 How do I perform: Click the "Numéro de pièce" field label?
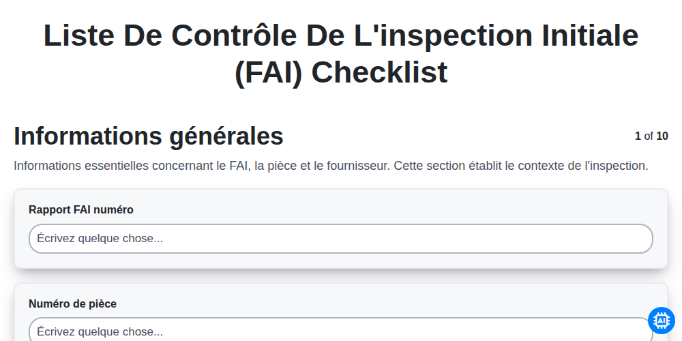[73, 303]
